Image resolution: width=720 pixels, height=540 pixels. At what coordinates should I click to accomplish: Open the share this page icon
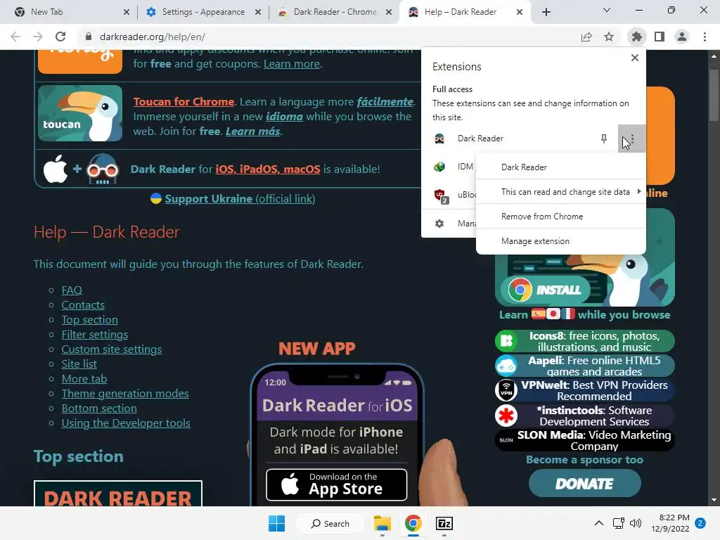(586, 37)
